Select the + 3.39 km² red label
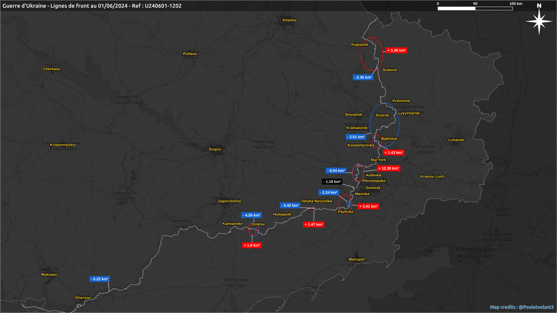Viewport: 557px width, 313px height. click(x=396, y=50)
